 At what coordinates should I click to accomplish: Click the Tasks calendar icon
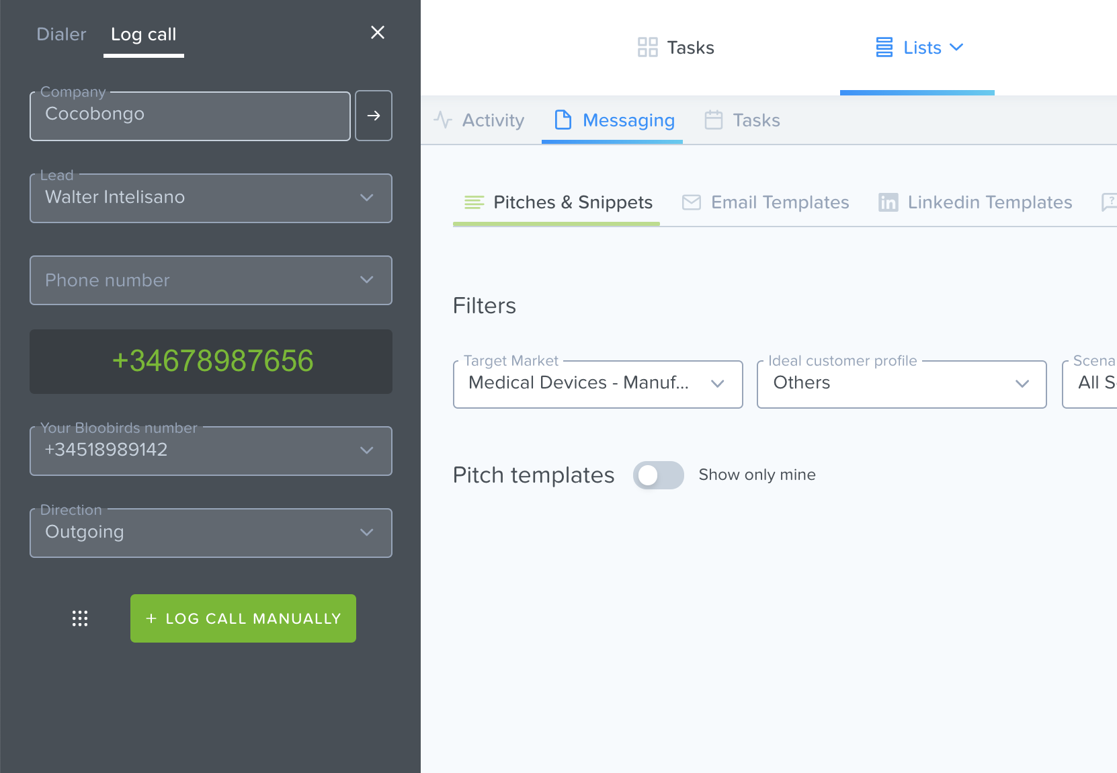pyautogui.click(x=714, y=120)
